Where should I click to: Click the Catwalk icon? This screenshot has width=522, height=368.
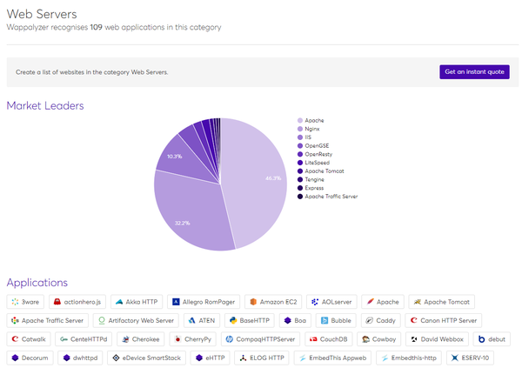pyautogui.click(x=15, y=339)
